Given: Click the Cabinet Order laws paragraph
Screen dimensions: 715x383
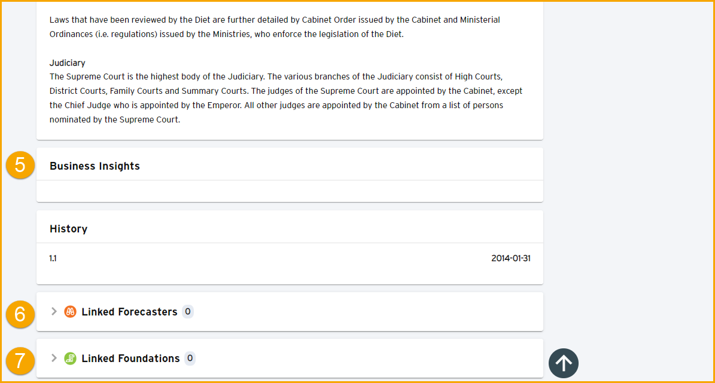Looking at the screenshot, I should (x=275, y=27).
